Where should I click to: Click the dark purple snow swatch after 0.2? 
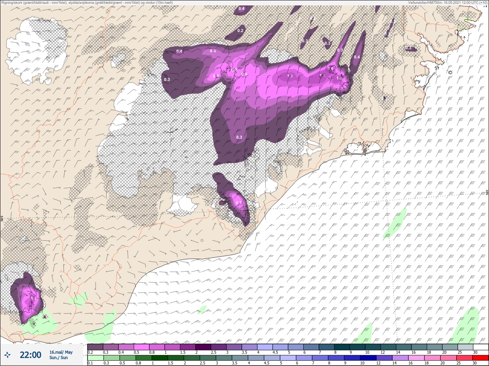(x=95, y=347)
